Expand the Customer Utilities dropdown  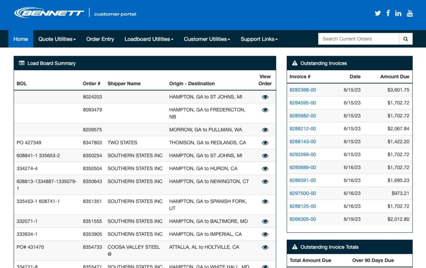pyautogui.click(x=207, y=39)
